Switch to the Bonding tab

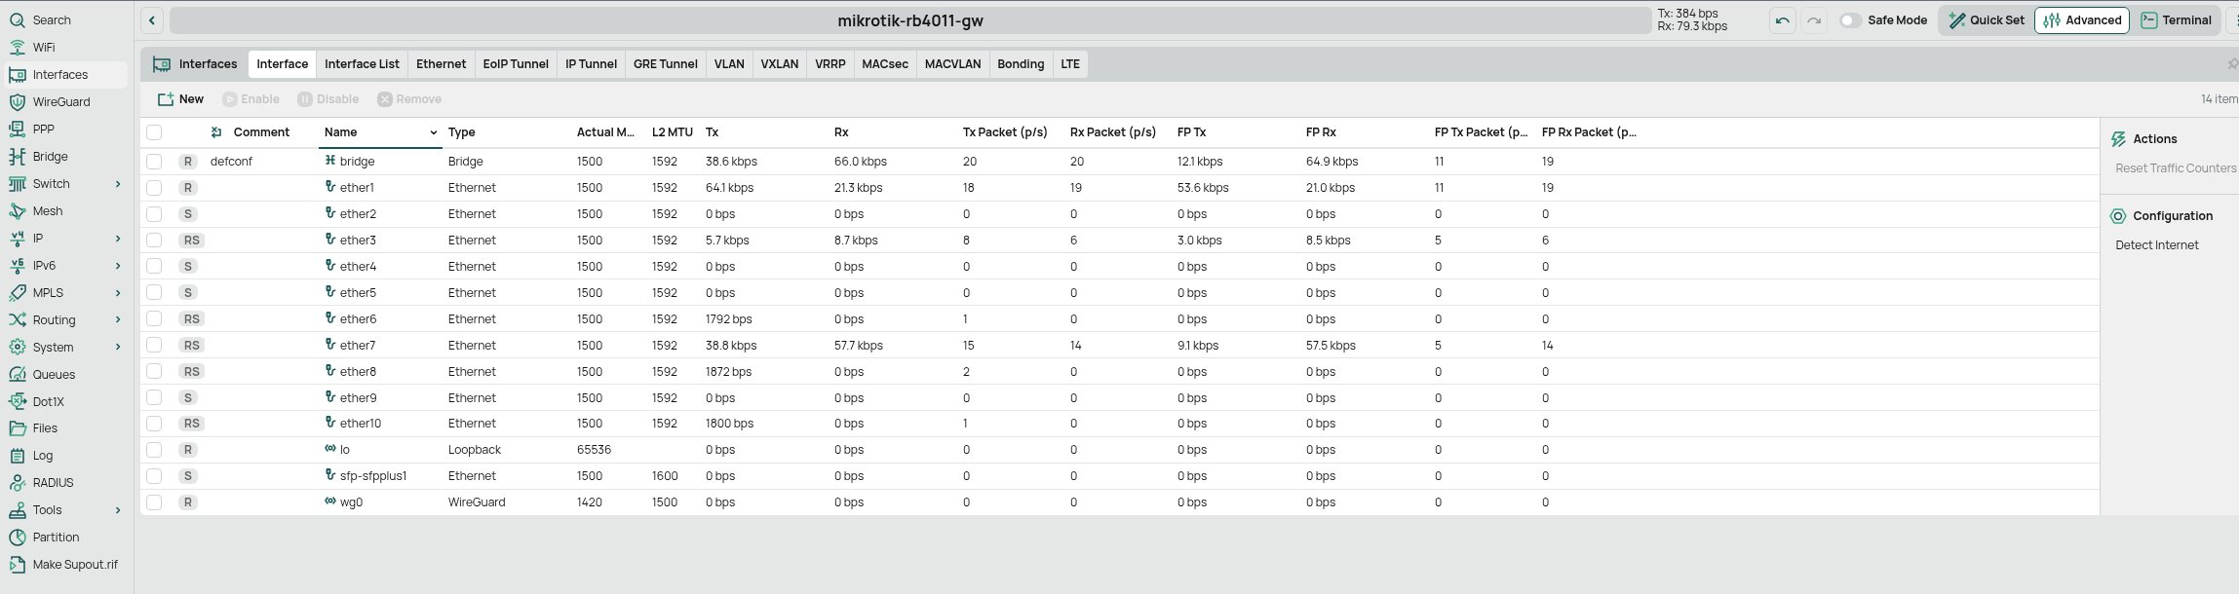(x=1021, y=64)
